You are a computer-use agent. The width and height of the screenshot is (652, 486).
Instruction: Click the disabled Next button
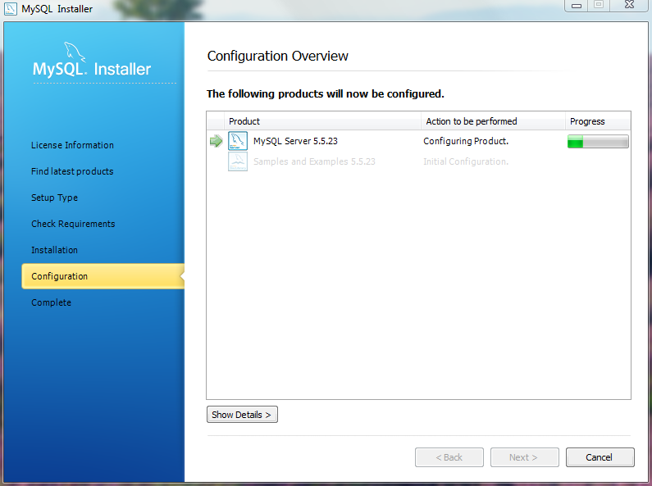(524, 457)
